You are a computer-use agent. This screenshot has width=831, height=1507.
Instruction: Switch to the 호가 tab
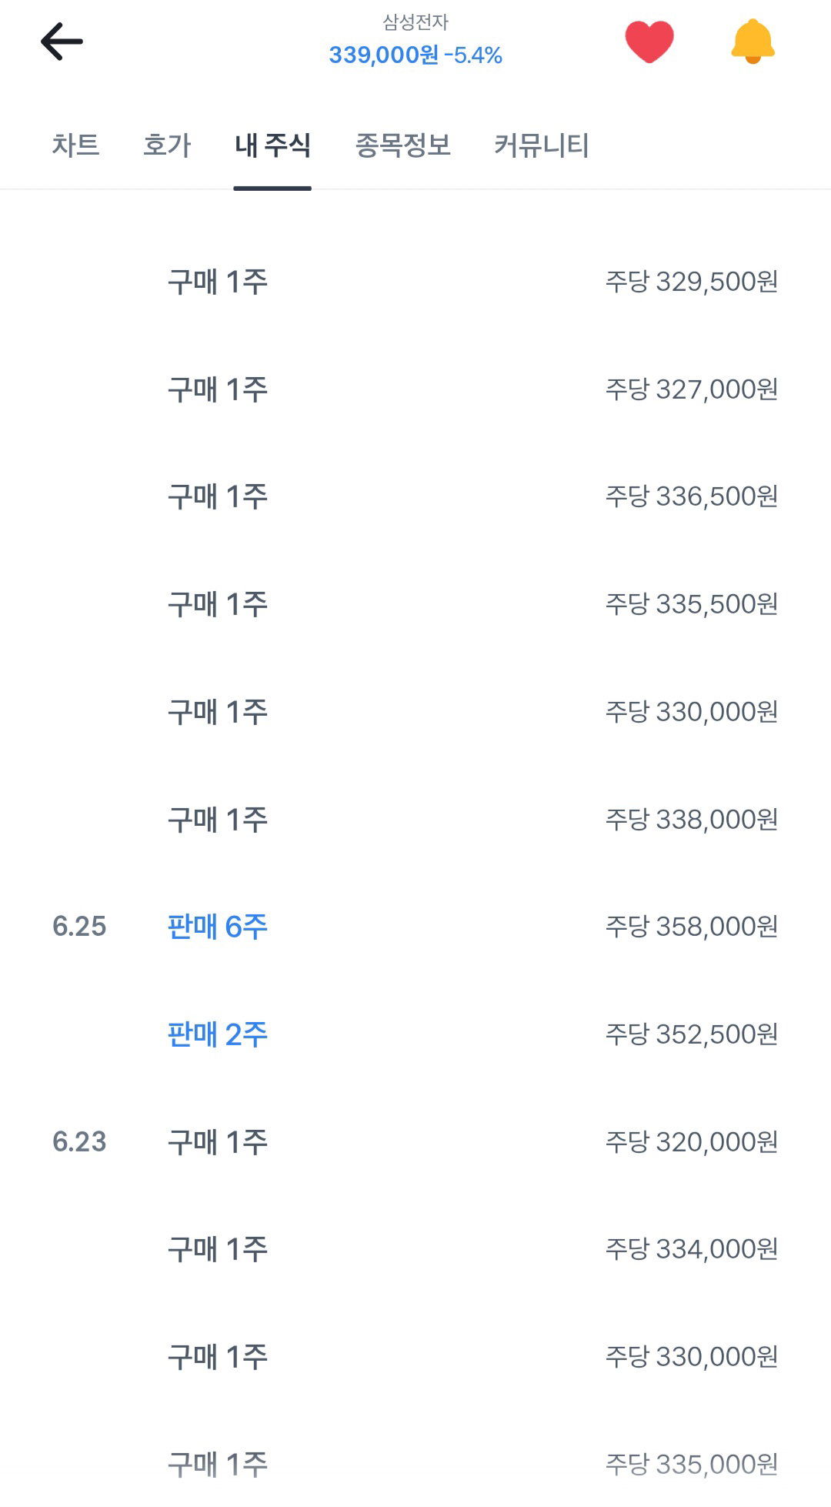pyautogui.click(x=167, y=145)
